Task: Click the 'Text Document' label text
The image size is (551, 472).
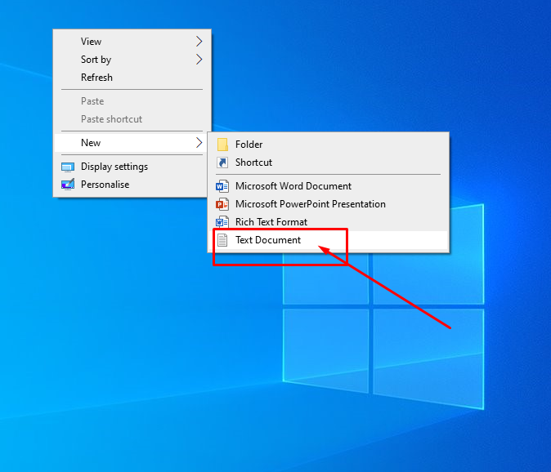Action: (268, 240)
